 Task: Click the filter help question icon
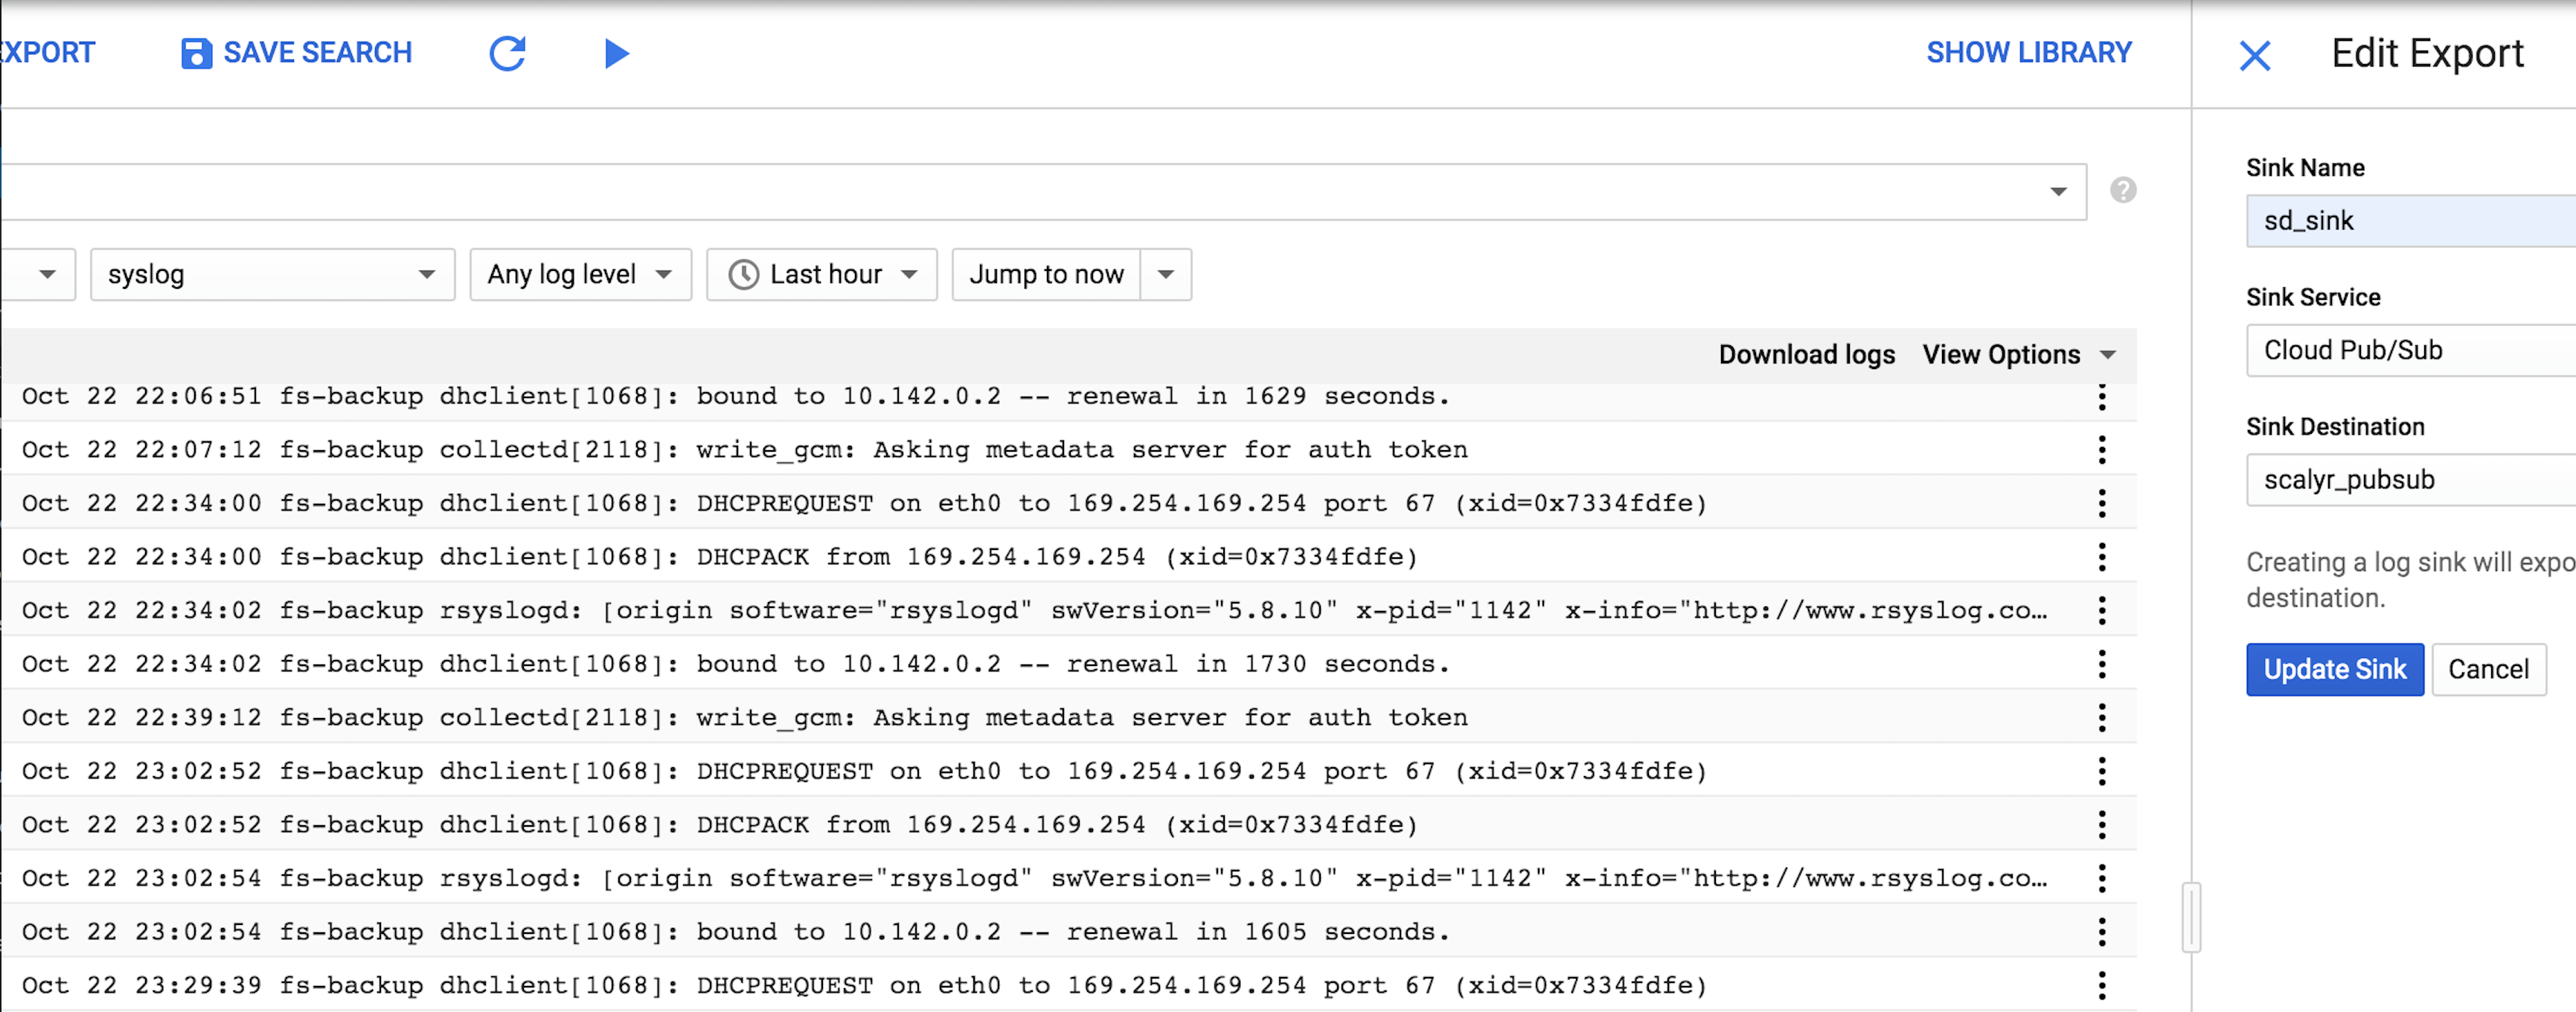2123,190
